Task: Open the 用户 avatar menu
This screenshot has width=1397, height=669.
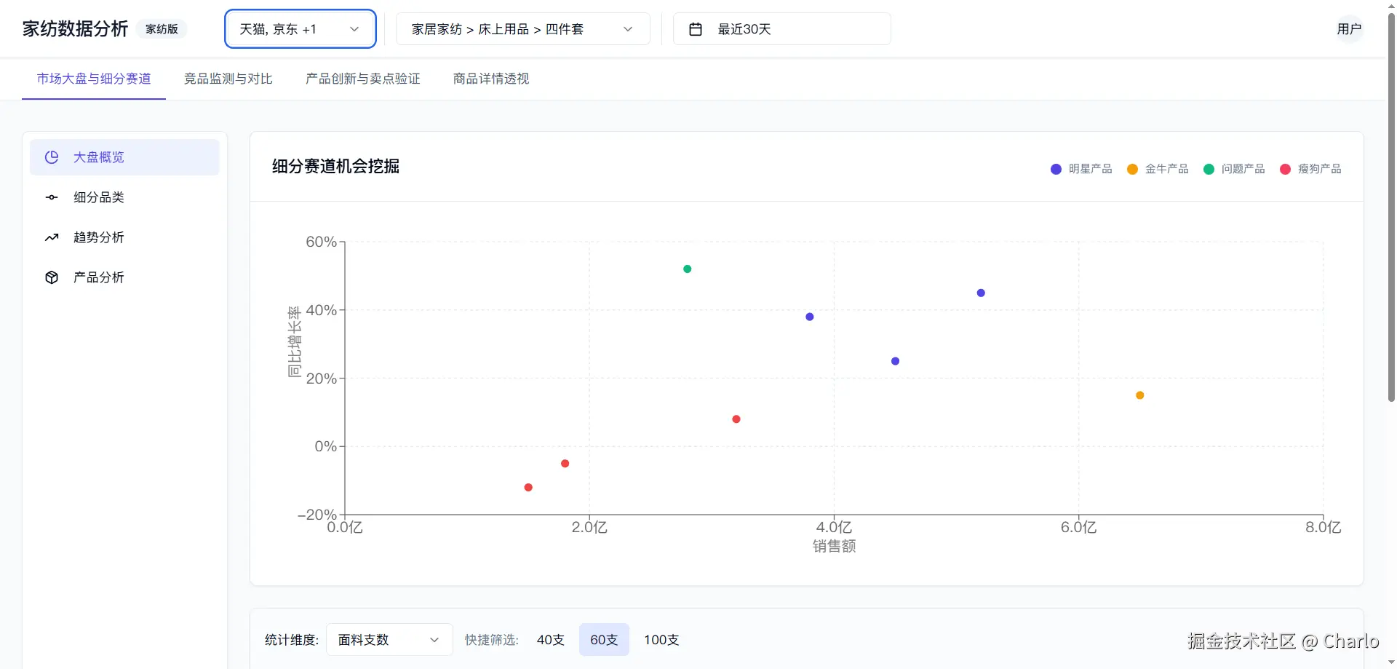Action: (x=1349, y=29)
